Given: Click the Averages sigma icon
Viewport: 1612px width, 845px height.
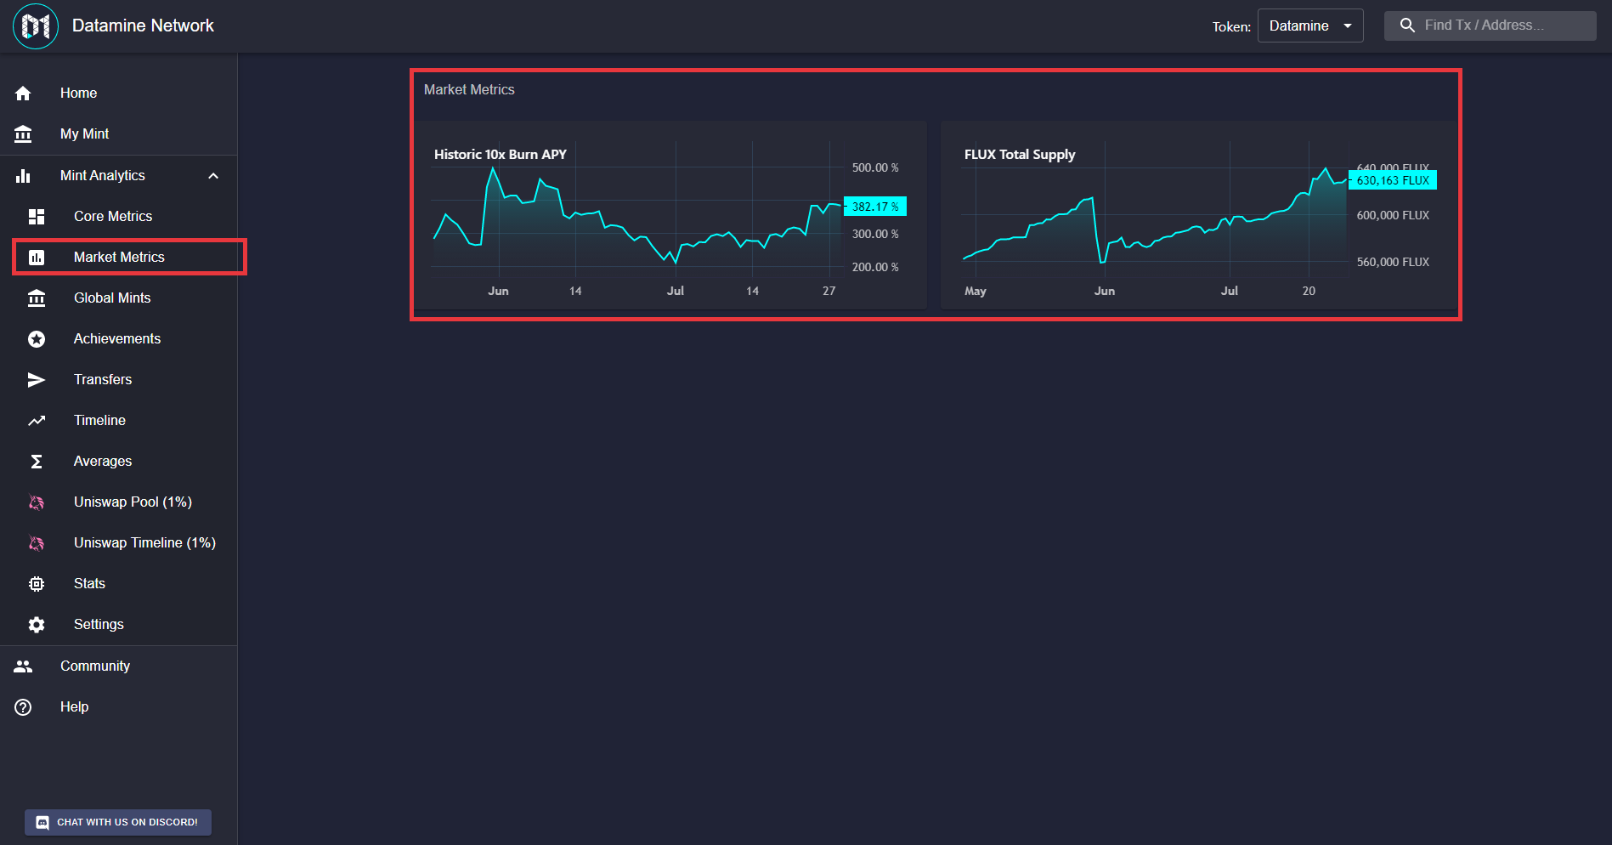Looking at the screenshot, I should [37, 462].
